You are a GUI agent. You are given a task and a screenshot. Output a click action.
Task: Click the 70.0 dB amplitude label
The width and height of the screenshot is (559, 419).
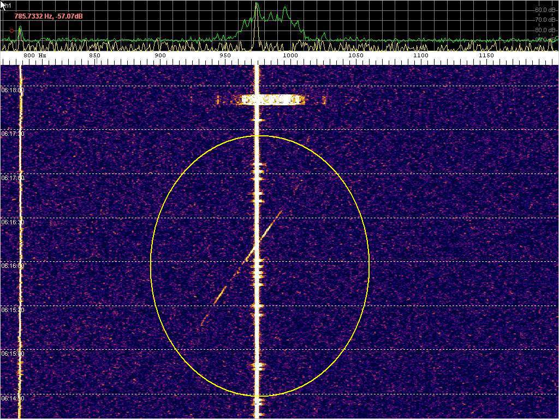tap(545, 20)
